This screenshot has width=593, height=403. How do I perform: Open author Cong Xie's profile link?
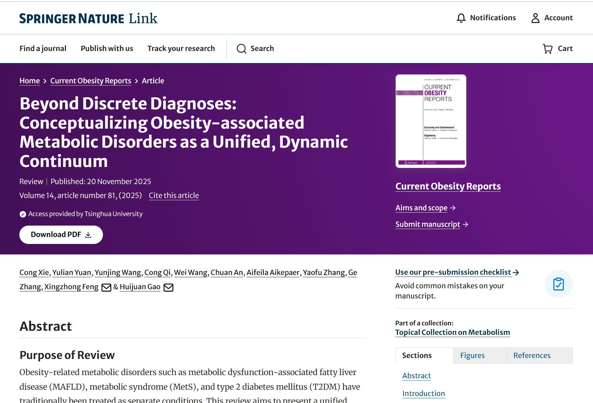coord(34,272)
